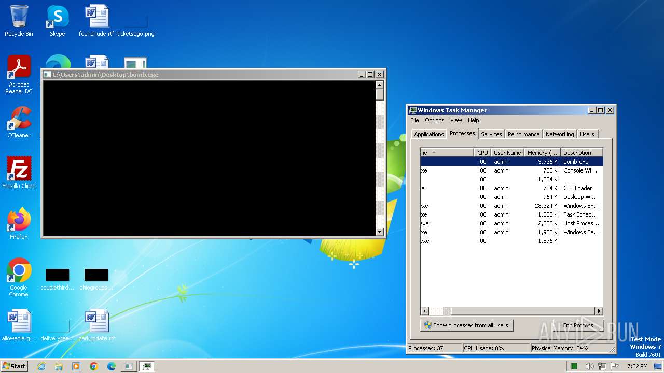
Task: Switch to the Services tab
Action: pyautogui.click(x=491, y=134)
